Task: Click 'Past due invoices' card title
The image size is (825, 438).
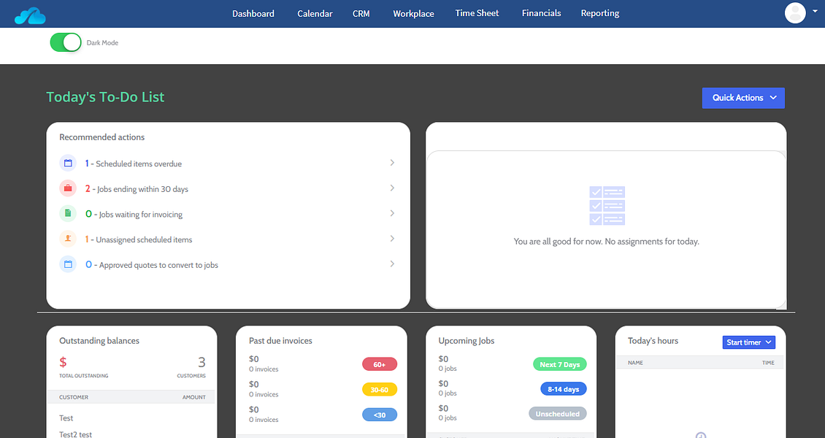Action: coord(280,341)
